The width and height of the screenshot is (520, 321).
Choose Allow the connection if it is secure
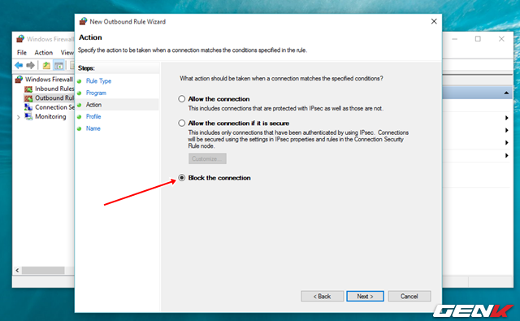point(181,123)
